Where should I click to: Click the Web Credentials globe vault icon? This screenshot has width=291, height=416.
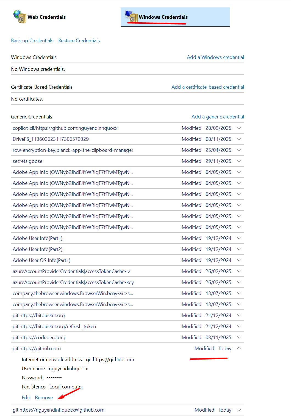(x=20, y=17)
